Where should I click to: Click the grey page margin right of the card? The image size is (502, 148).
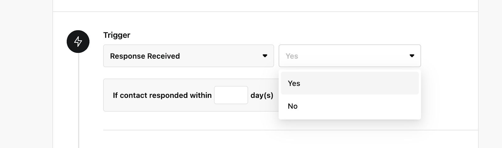click(490, 74)
